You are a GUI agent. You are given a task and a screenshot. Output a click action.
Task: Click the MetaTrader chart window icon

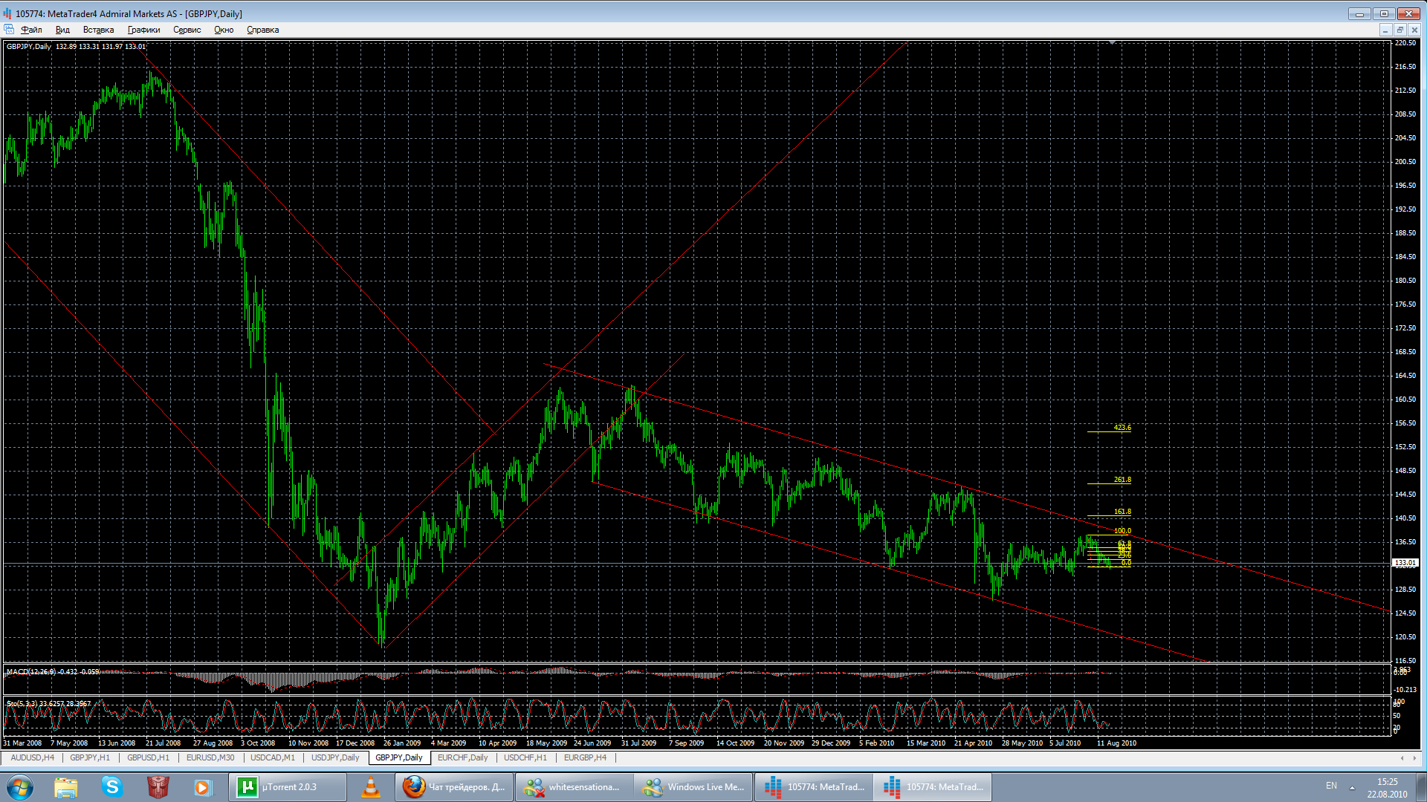pos(9,30)
